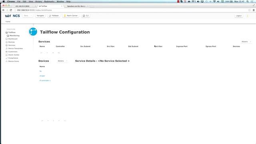The height and width of the screenshot is (144, 256).
Task: Click the yellow icon beside Logout
Action: (248, 16)
